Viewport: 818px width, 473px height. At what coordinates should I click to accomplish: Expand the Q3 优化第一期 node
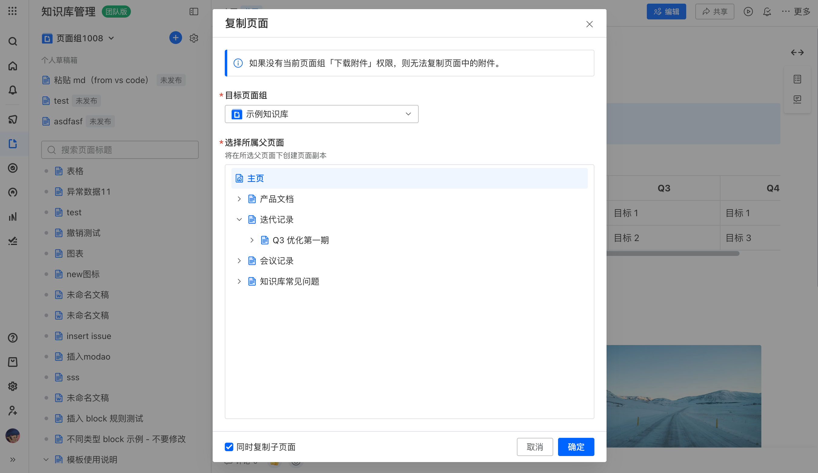(251, 240)
